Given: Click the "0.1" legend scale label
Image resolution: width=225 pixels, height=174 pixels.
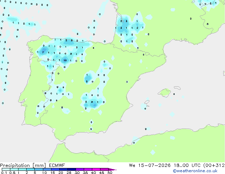Looking at the screenshot, I should (x=4, y=173).
